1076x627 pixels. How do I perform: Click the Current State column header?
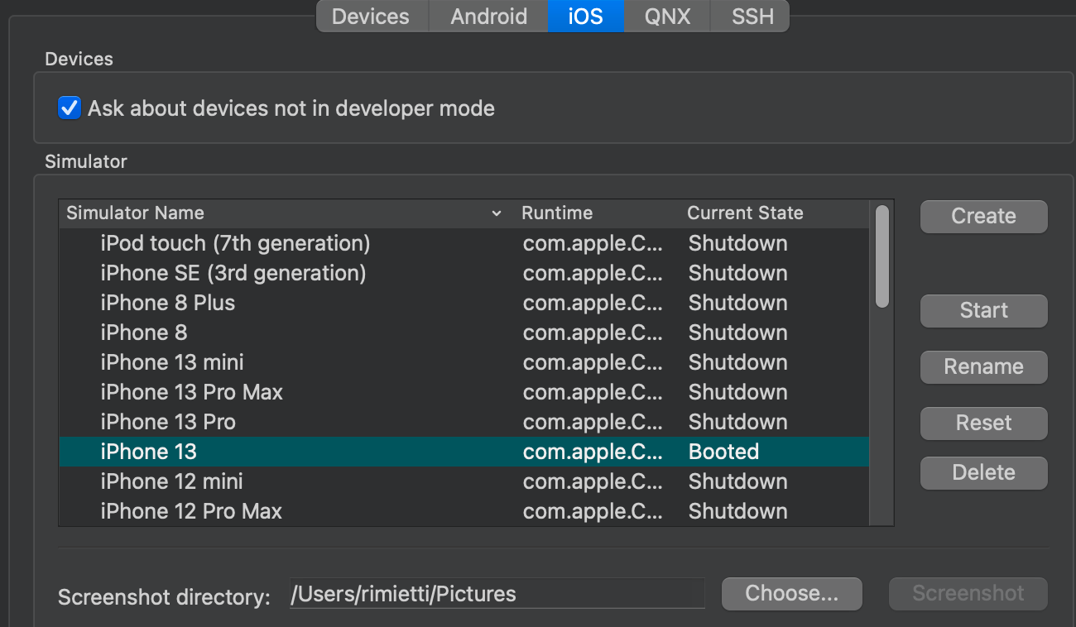745,213
